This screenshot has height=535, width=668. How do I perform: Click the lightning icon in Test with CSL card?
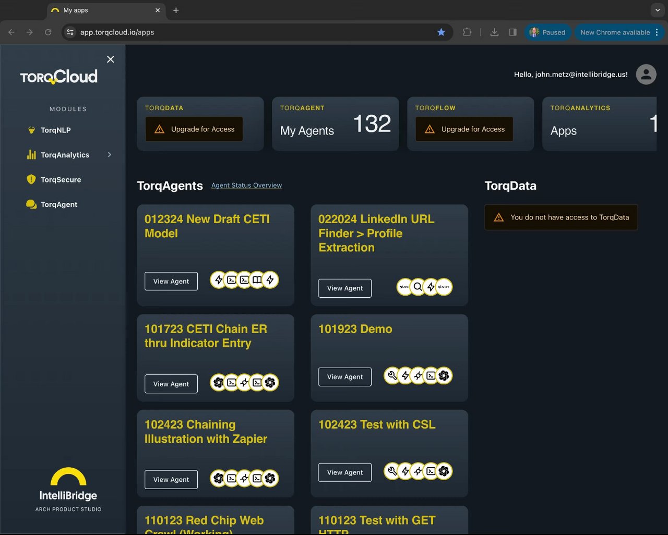pos(405,471)
